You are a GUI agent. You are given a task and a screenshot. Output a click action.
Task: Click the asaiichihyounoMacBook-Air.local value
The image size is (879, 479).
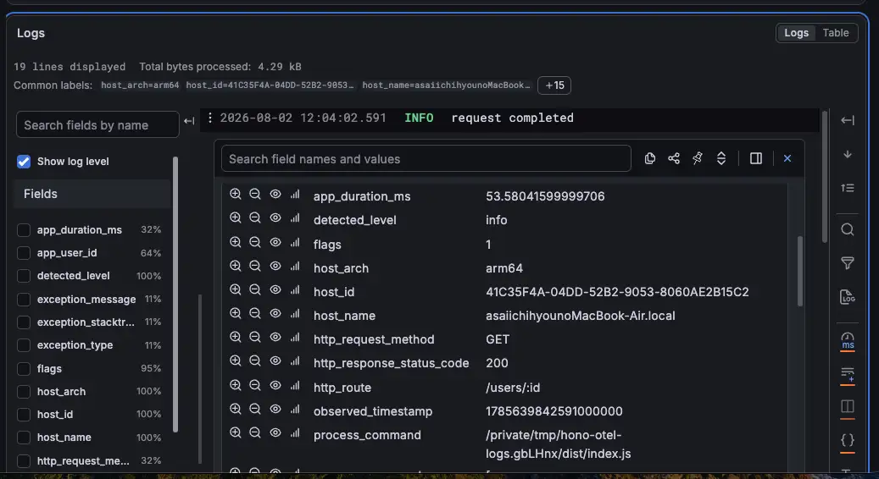[x=580, y=316]
